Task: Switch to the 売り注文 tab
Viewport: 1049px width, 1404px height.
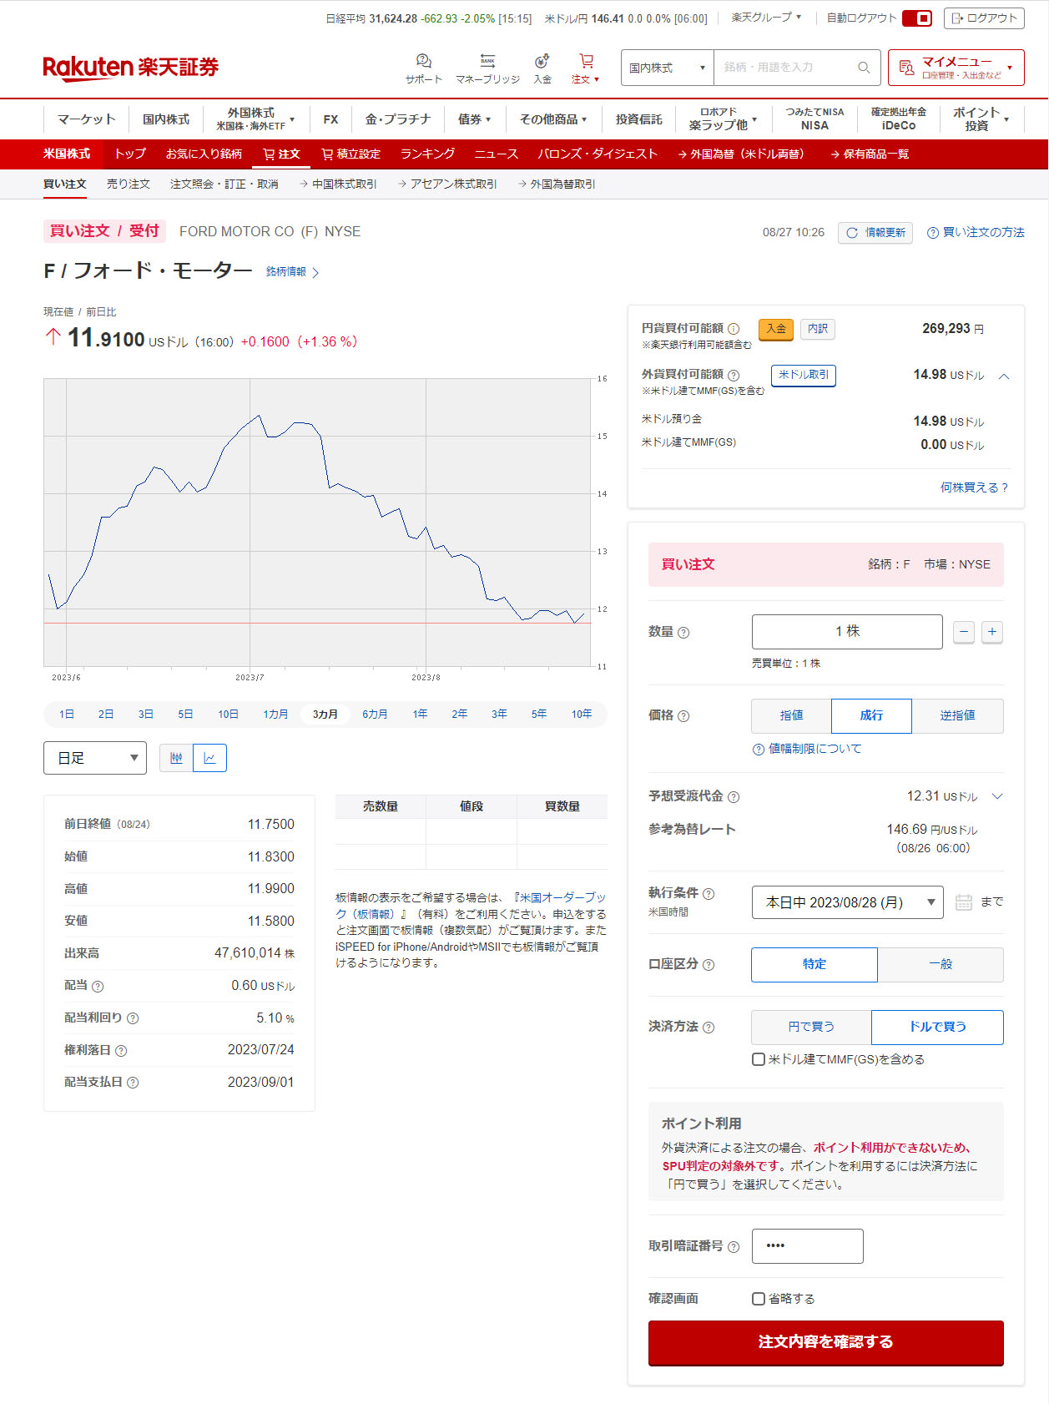Action: [x=128, y=184]
